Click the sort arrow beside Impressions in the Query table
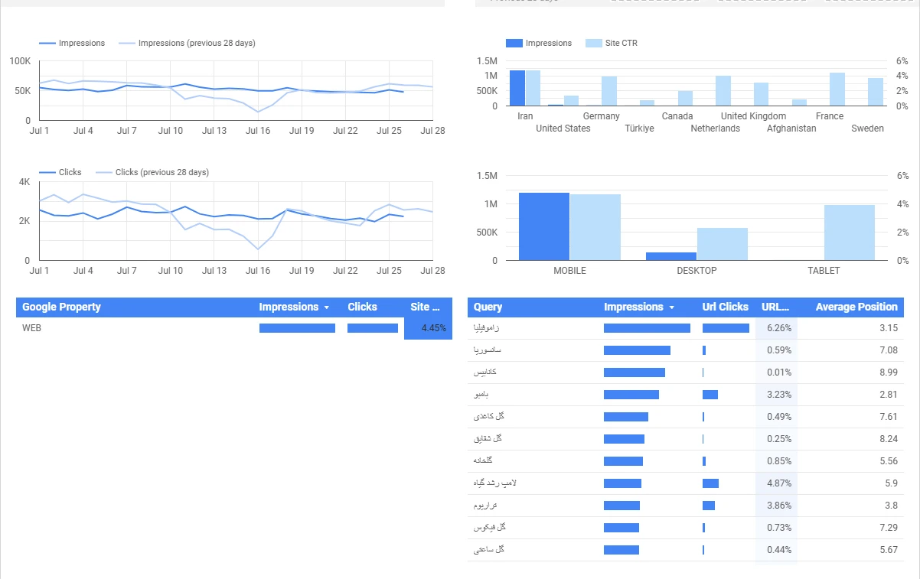This screenshot has height=579, width=920. pyautogui.click(x=672, y=307)
